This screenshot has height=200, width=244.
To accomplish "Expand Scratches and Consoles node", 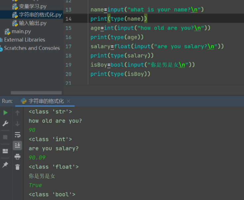I will coord(32,48).
